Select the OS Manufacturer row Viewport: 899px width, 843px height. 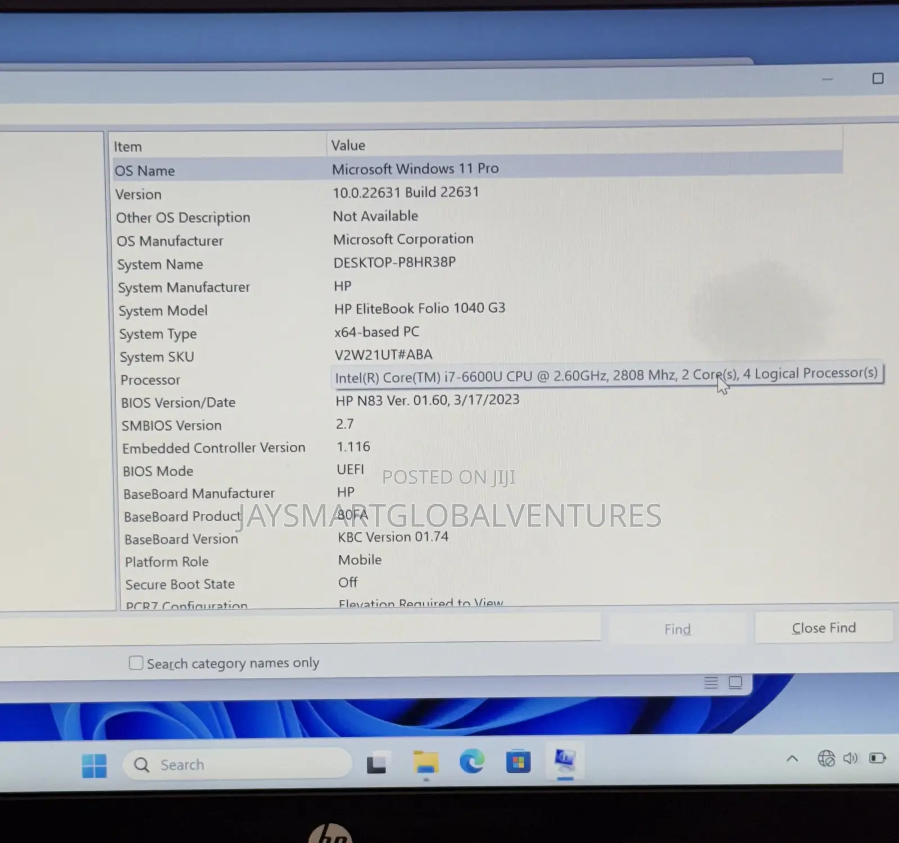click(x=478, y=240)
